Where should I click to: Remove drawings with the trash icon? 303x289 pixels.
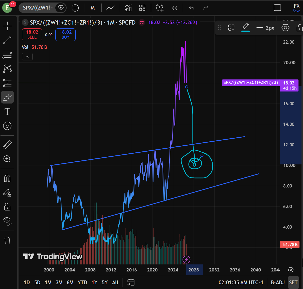8,240
